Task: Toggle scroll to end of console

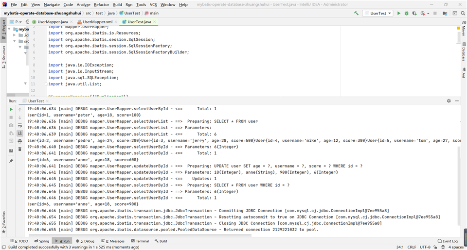Action: (x=19, y=133)
